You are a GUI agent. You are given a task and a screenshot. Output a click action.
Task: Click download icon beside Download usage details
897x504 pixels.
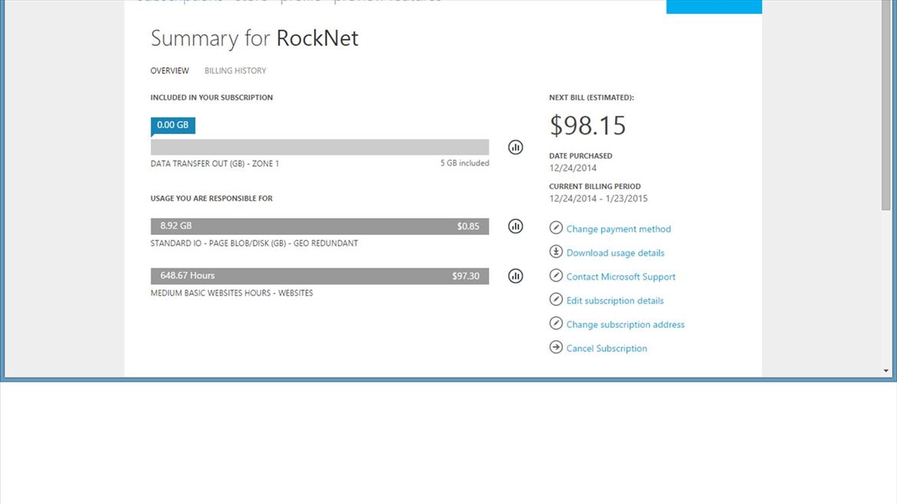[x=556, y=251]
